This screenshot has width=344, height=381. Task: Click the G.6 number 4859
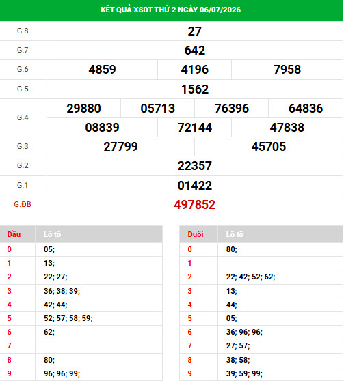(x=102, y=70)
